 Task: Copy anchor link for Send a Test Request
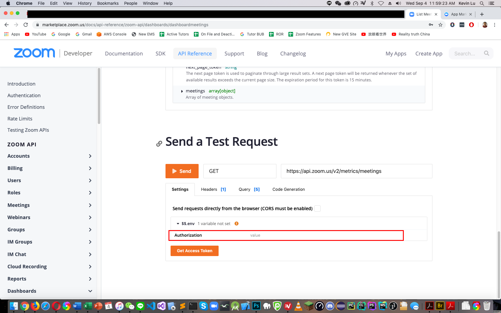(159, 144)
